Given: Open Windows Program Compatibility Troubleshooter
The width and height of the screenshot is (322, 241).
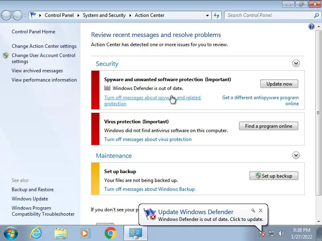Looking at the screenshot, I should [43, 211].
